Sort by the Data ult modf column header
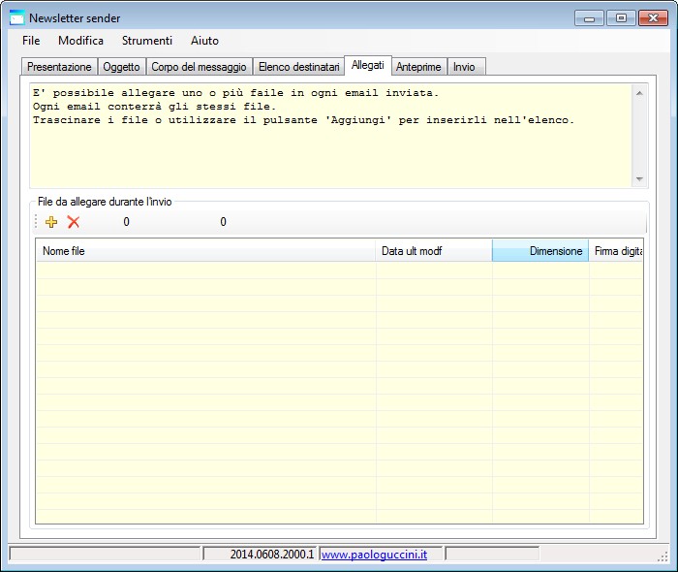Image resolution: width=678 pixels, height=572 pixels. coord(434,251)
